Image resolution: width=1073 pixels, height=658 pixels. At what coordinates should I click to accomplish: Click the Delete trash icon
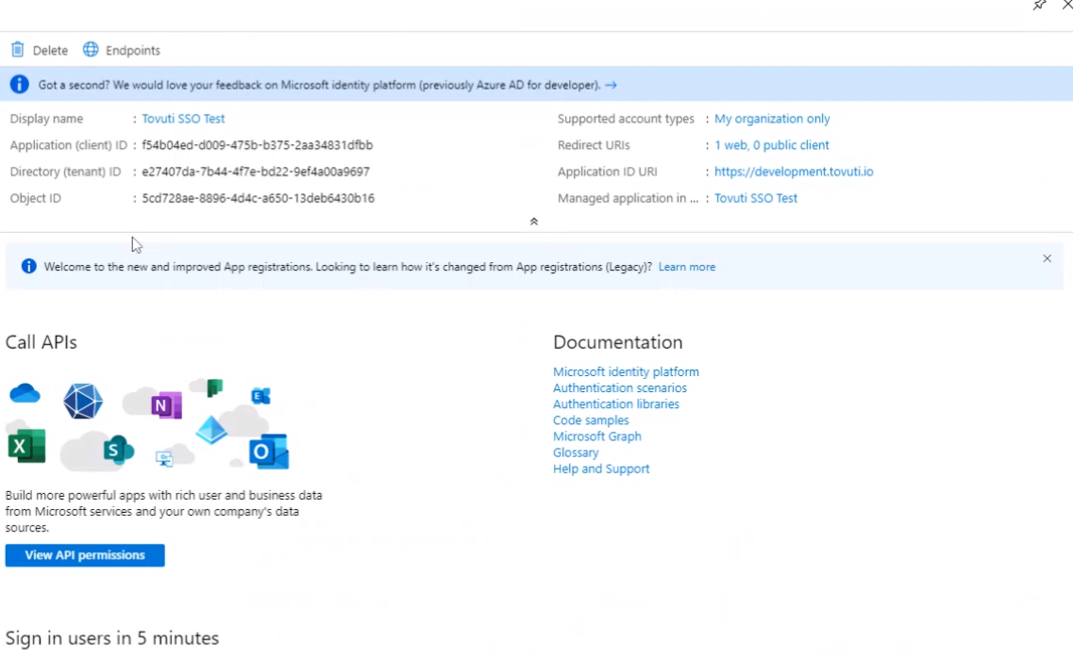(x=18, y=50)
